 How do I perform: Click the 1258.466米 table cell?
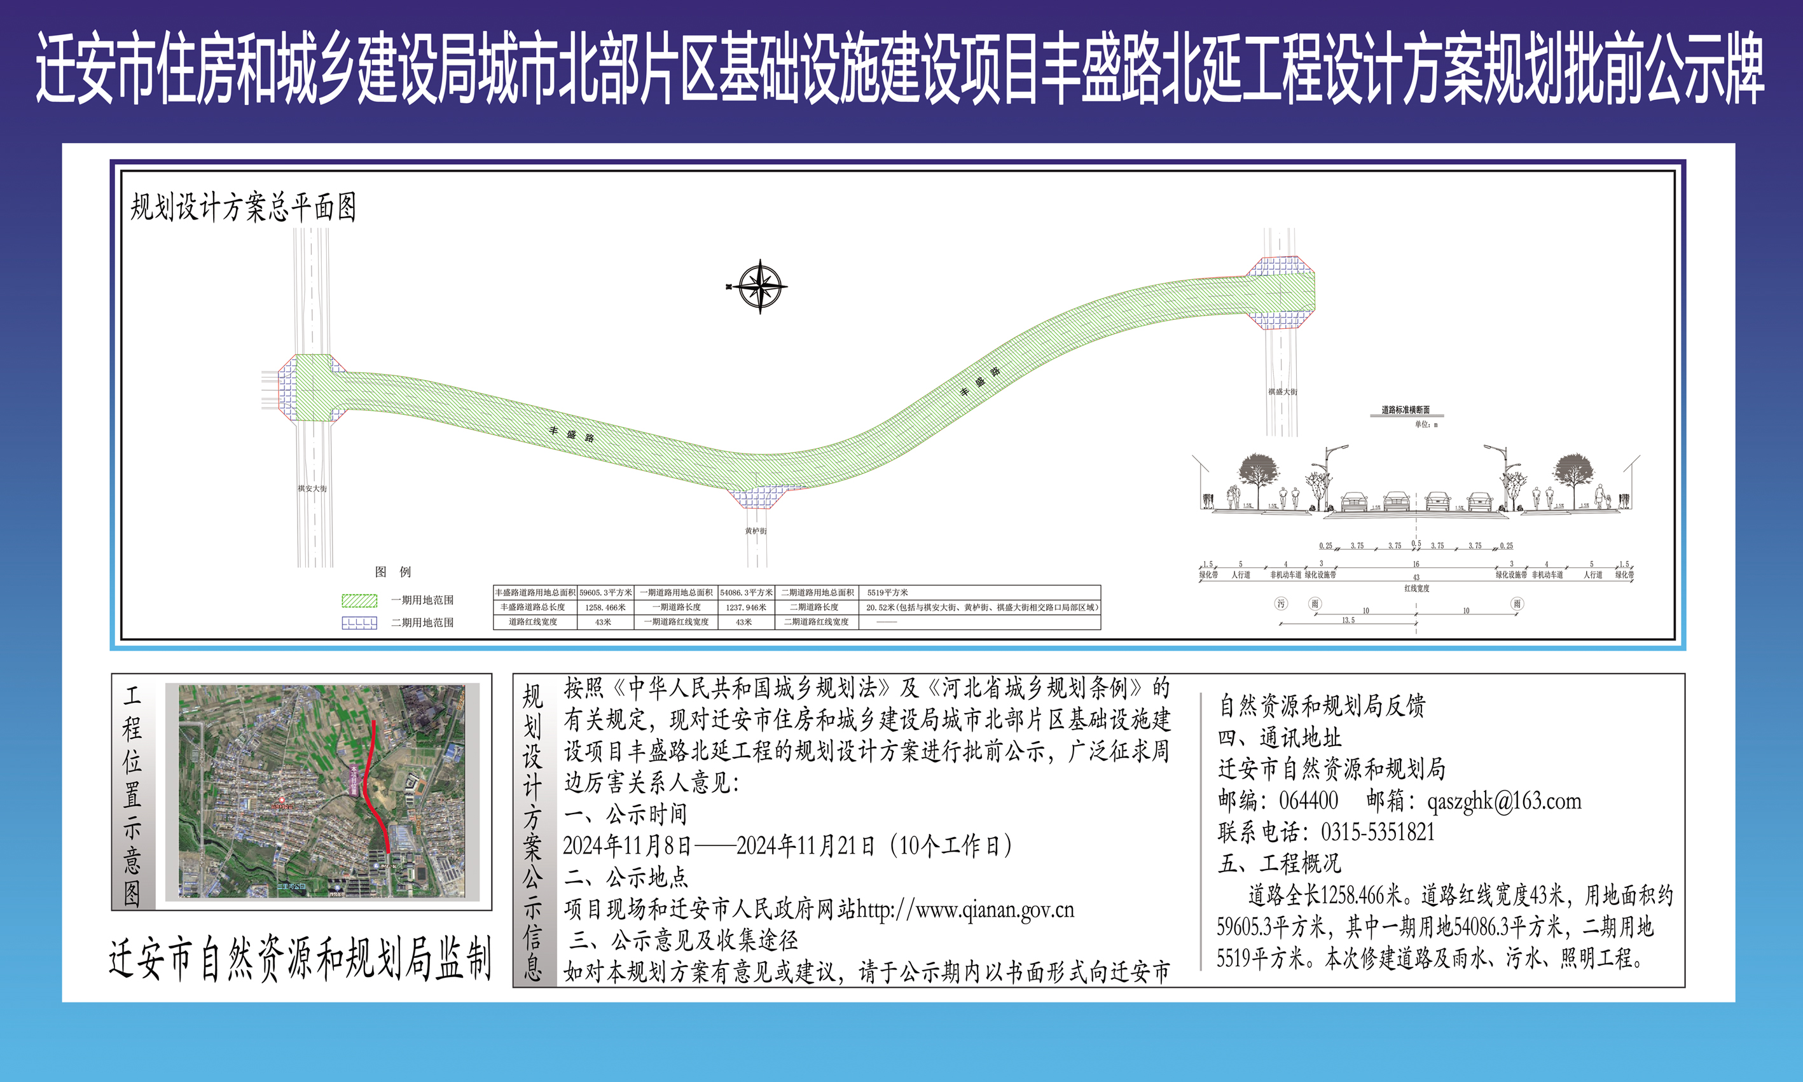coord(605,607)
